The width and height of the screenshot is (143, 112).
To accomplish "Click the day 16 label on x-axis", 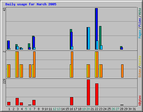I will pyautogui.click(x=71, y=109).
